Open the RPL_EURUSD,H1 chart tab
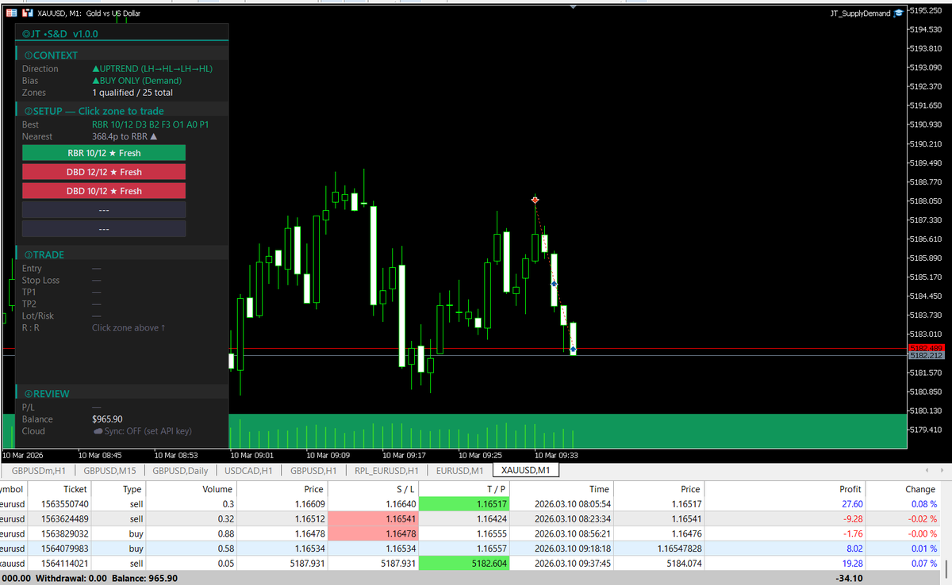 point(386,470)
